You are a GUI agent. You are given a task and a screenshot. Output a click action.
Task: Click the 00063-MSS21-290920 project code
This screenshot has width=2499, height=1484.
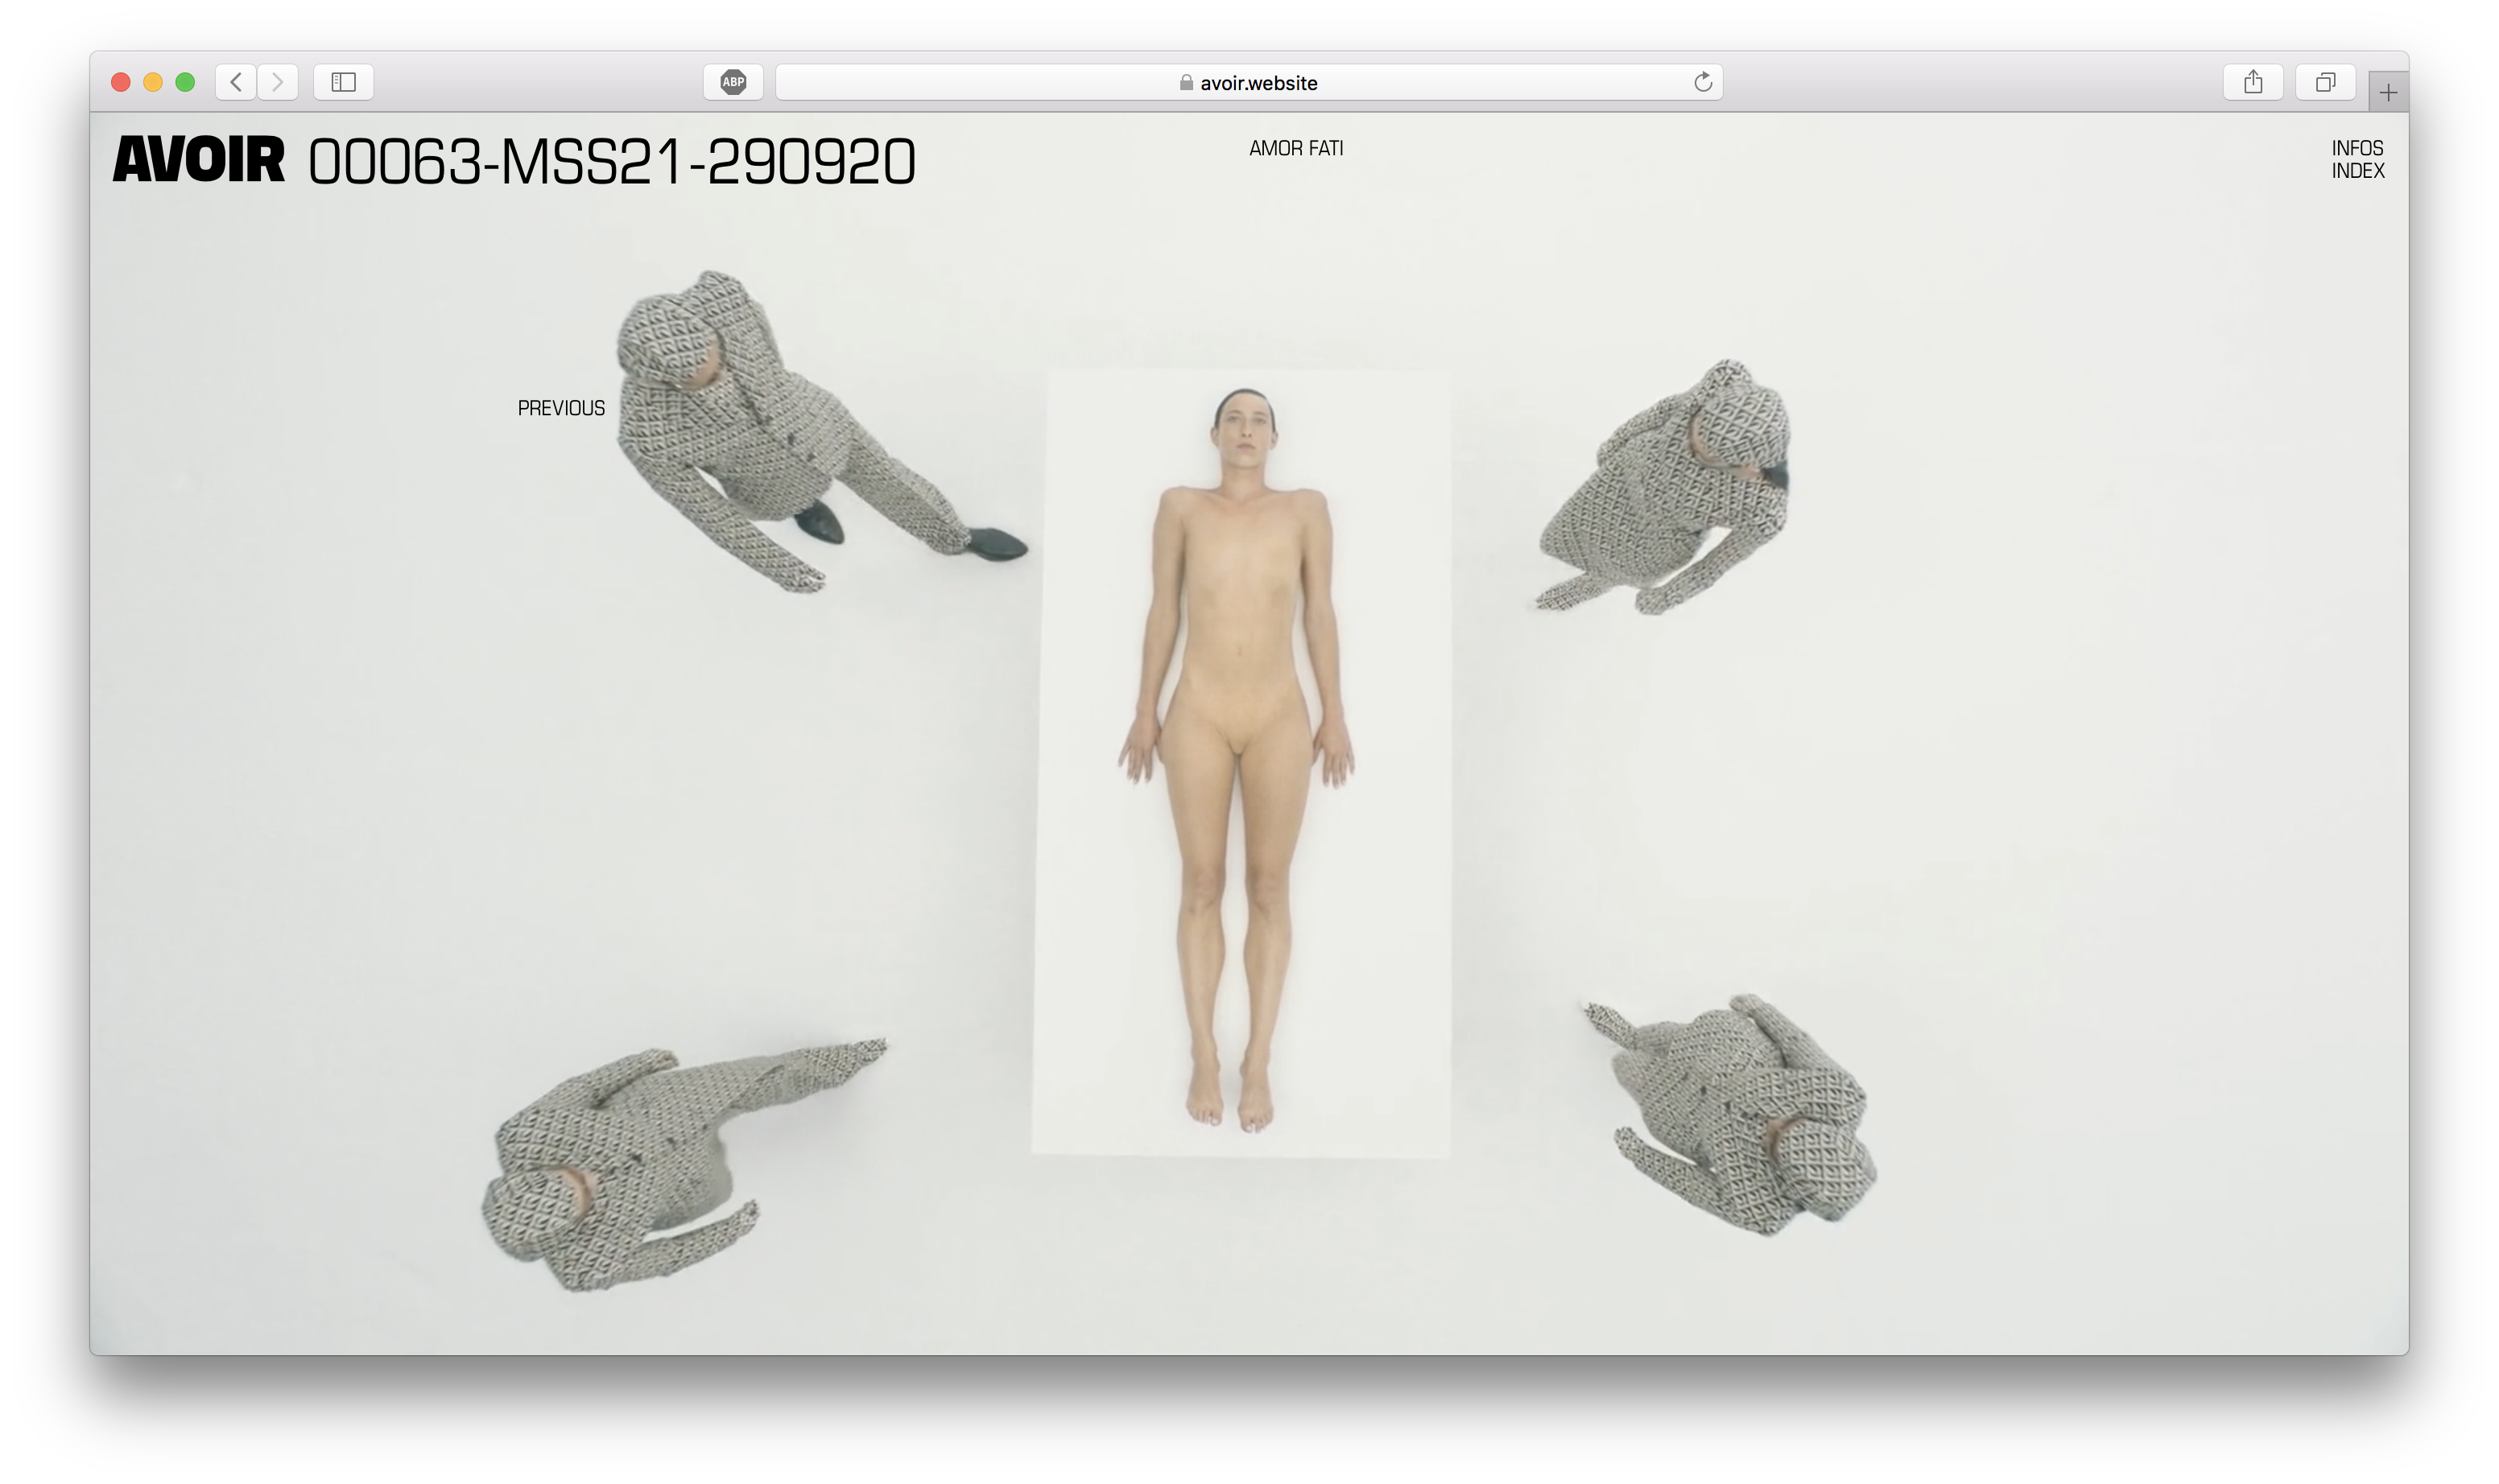click(611, 162)
